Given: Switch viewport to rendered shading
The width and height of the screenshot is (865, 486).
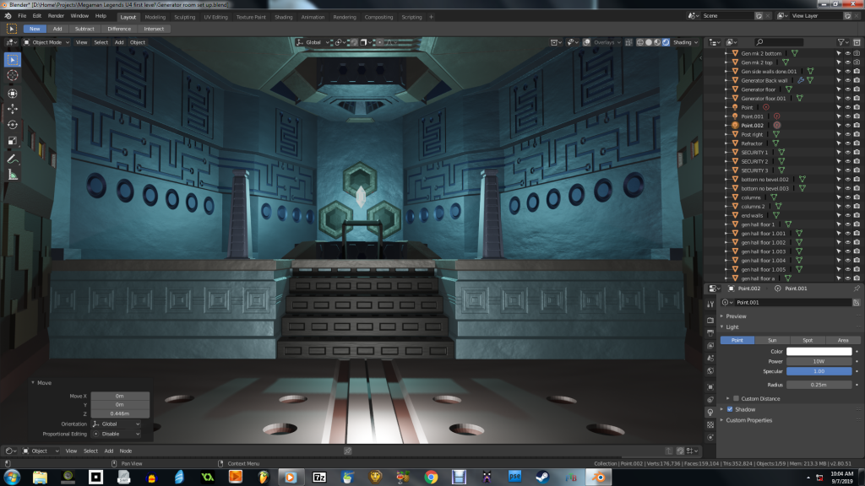Looking at the screenshot, I should pos(666,42).
